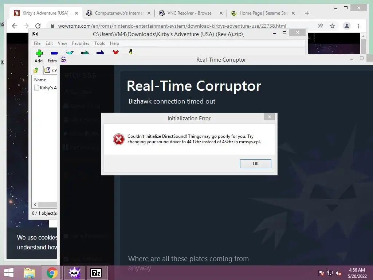The height and width of the screenshot is (280, 373).
Task: Open the Help menu in 7-Zip
Action: point(114,43)
